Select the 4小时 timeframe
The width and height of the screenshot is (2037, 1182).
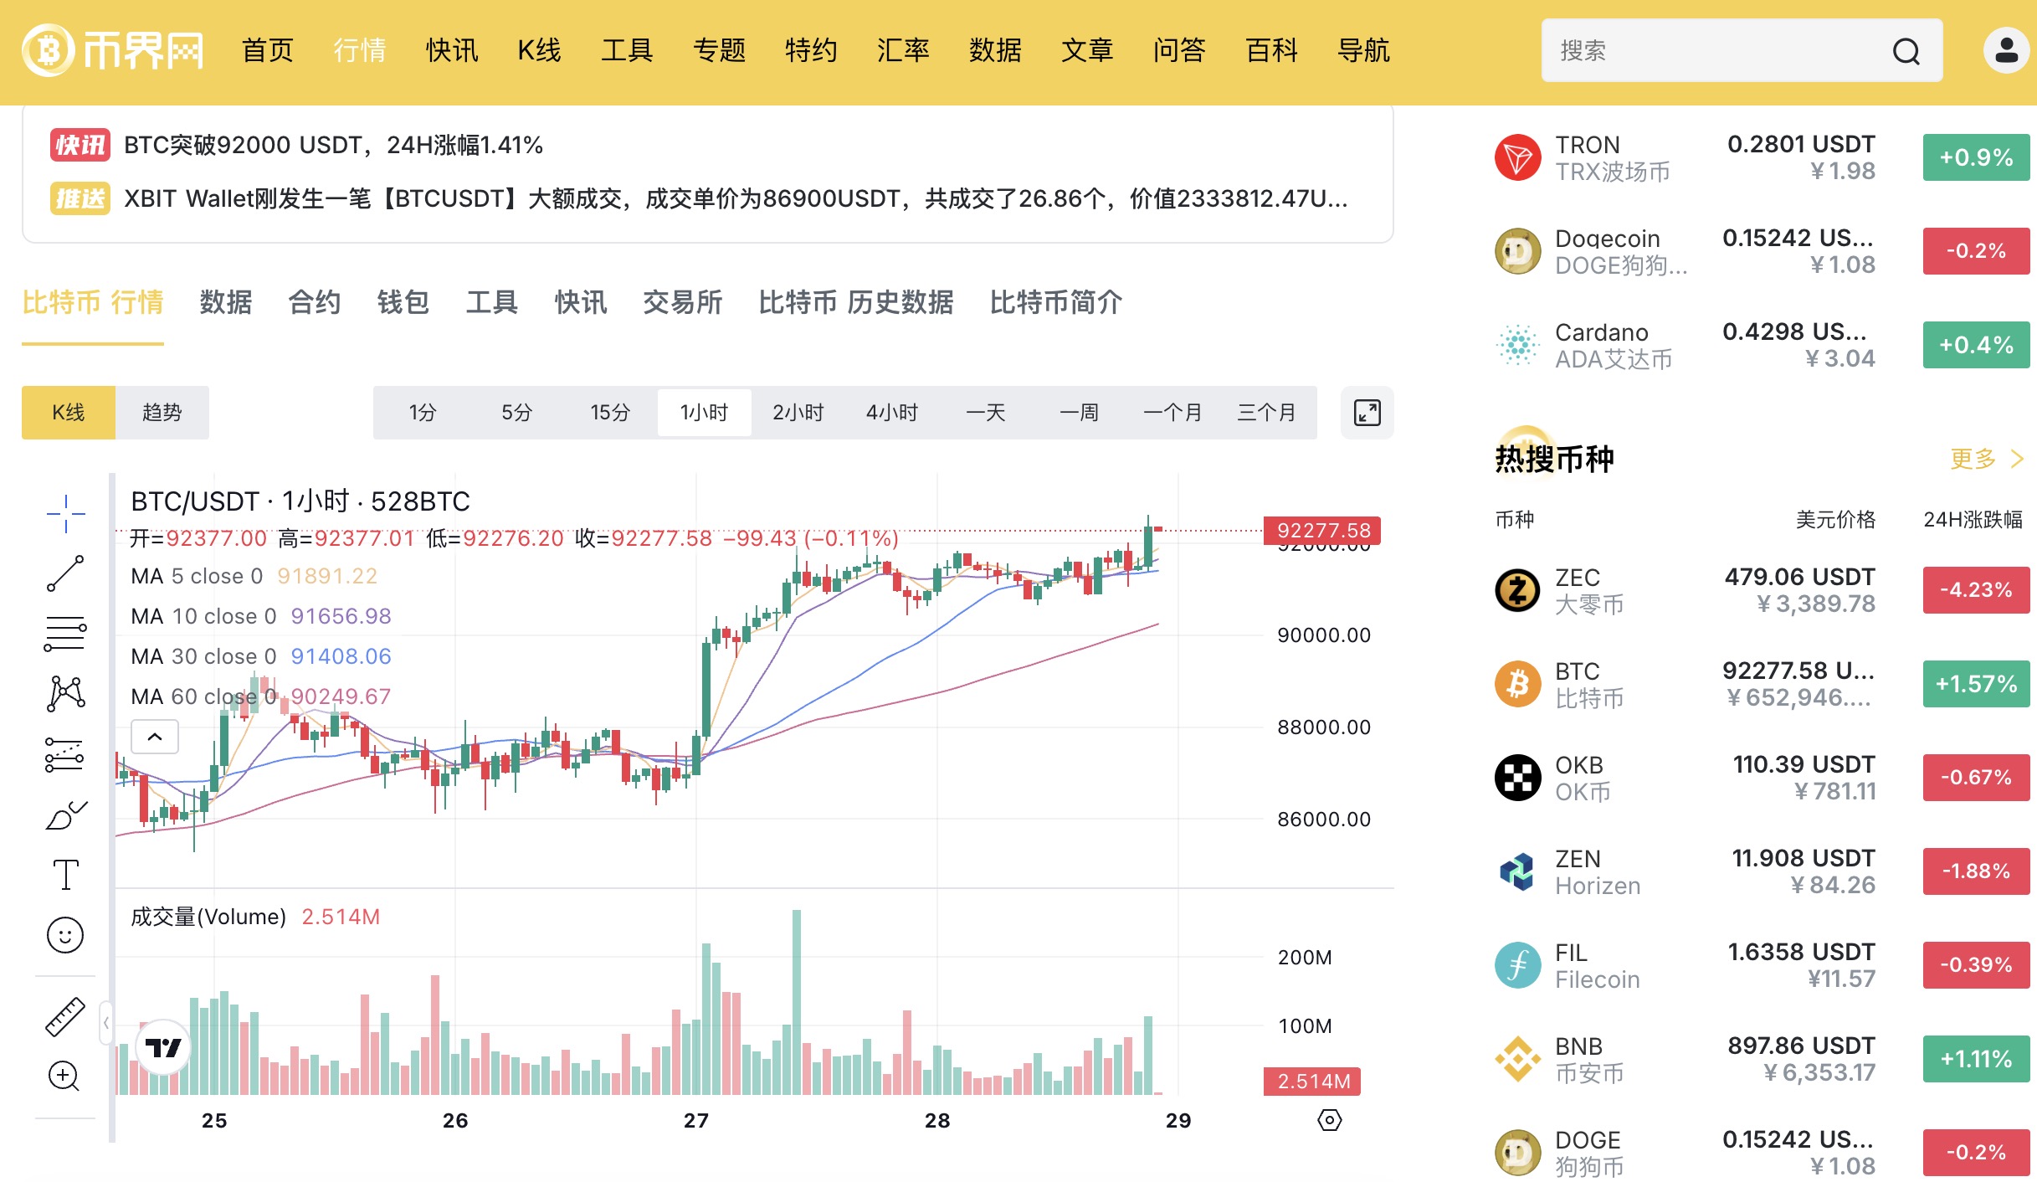point(891,413)
